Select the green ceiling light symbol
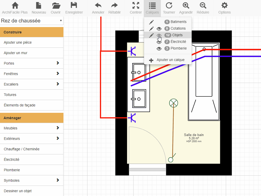 click(x=174, y=103)
